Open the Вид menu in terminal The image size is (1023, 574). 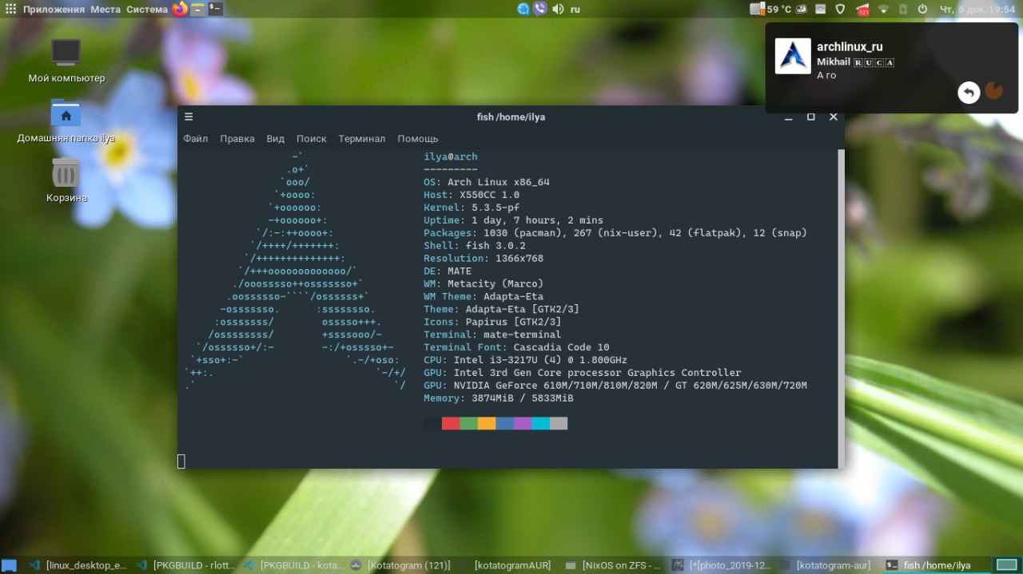276,138
